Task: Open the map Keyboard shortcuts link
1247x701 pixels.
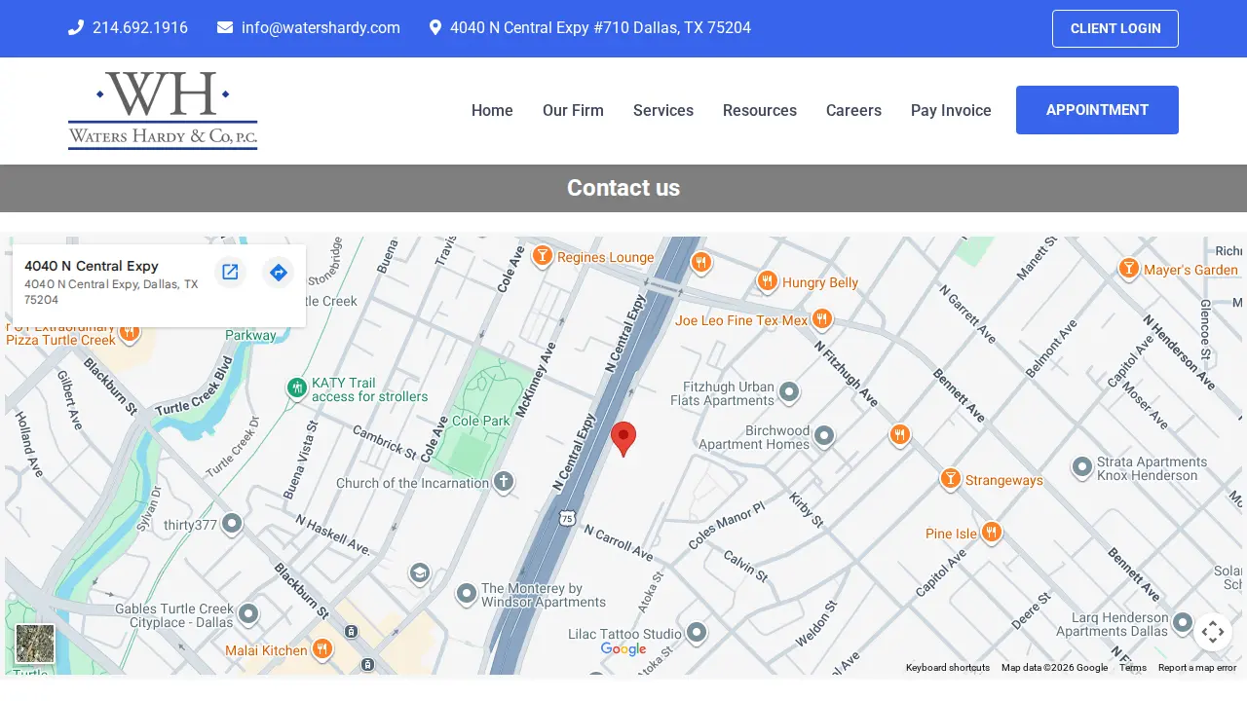Action: coord(948,668)
